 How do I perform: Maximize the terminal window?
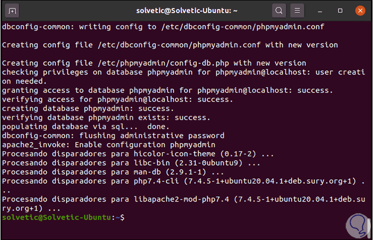click(x=340, y=10)
